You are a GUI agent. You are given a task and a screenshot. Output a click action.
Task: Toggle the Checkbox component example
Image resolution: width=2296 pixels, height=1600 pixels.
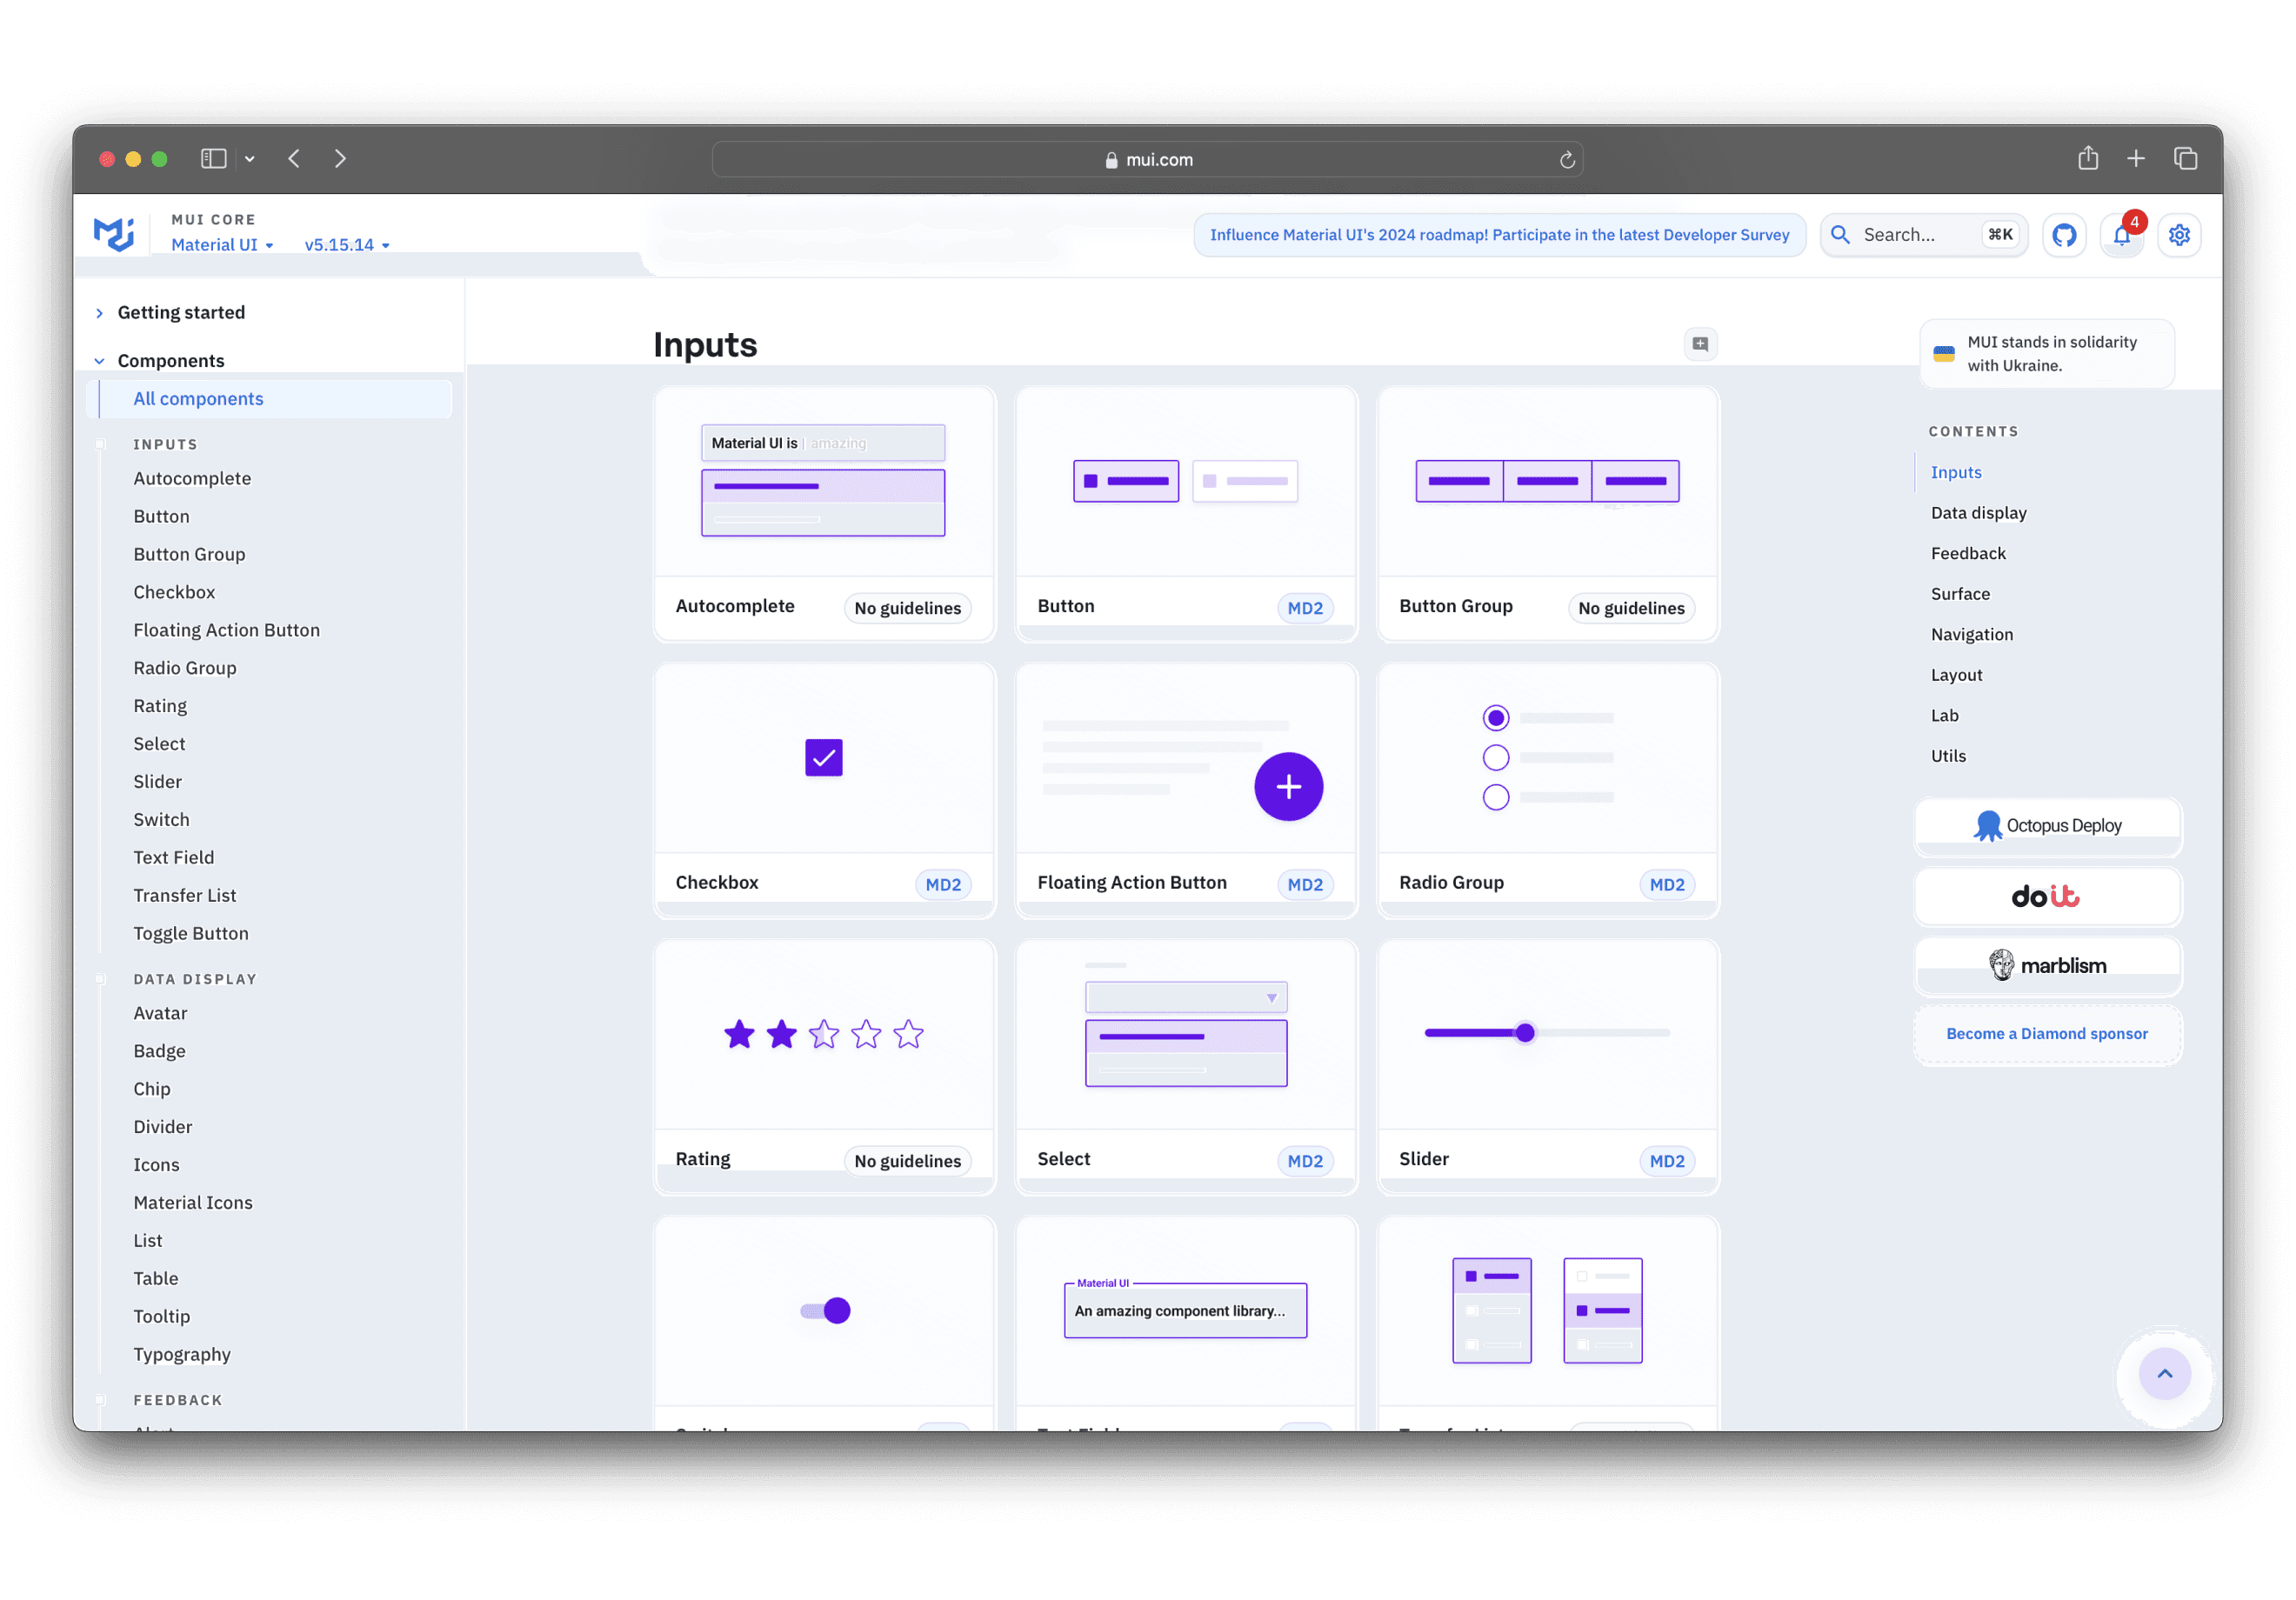point(822,757)
